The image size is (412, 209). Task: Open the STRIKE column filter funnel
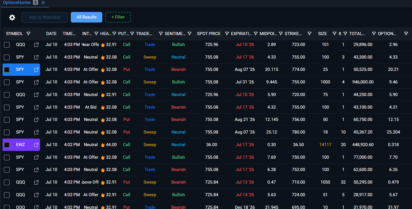[309, 34]
